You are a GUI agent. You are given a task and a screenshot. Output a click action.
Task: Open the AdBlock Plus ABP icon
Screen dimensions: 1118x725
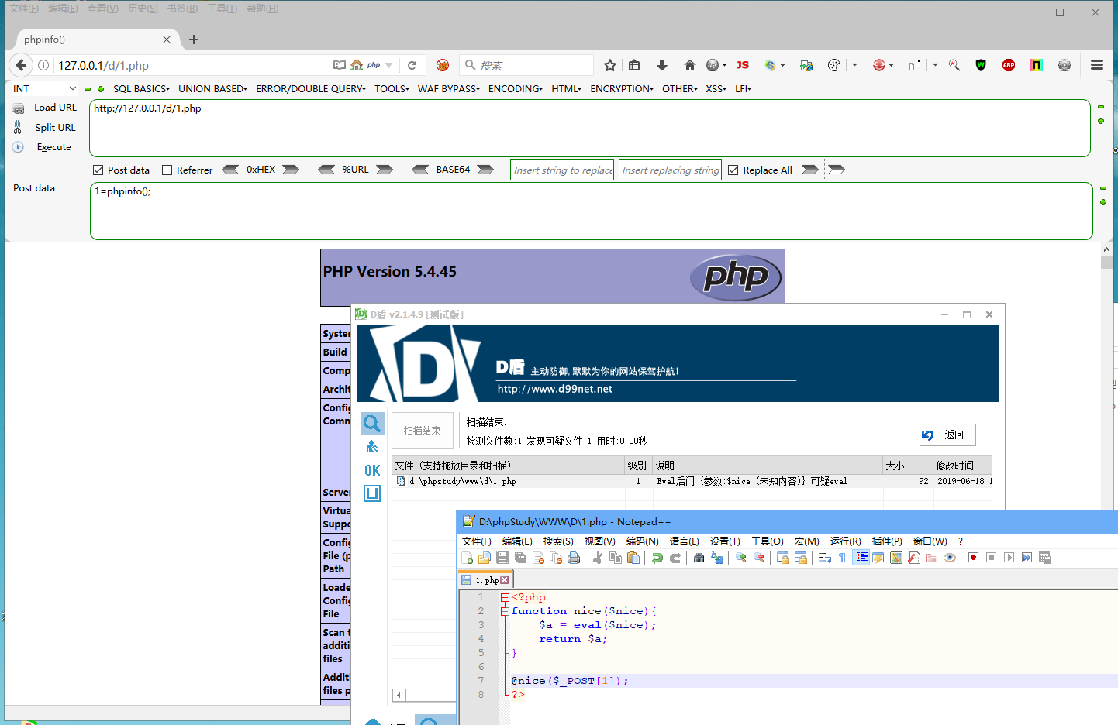(1009, 65)
